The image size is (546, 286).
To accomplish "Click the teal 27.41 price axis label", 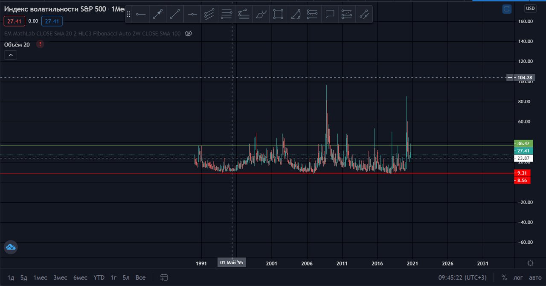I will pos(523,151).
